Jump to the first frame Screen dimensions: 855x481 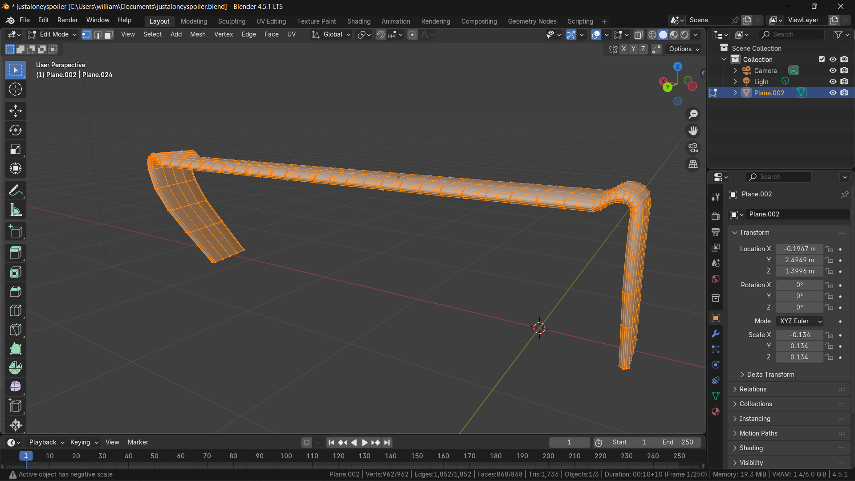click(x=331, y=443)
